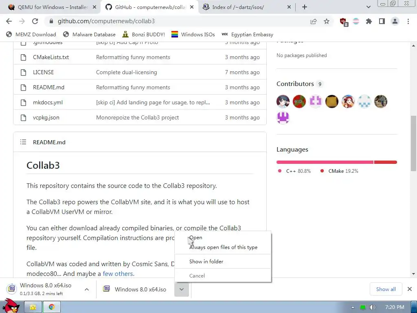The image size is (417, 313).
Task: Click the CMake 19.2% language entry
Action: 339,171
